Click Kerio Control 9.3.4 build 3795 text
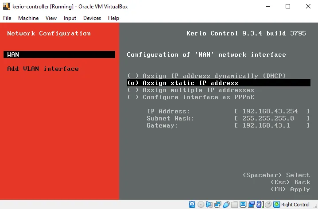The width and height of the screenshot is (318, 209). tap(246, 33)
